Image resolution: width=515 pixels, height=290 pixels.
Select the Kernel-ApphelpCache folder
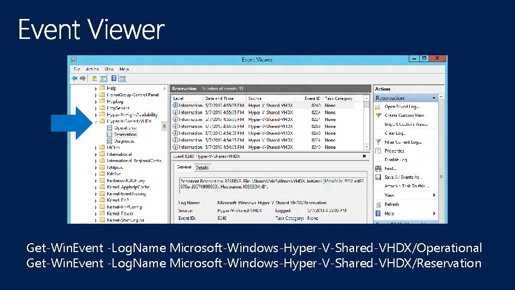pos(125,187)
